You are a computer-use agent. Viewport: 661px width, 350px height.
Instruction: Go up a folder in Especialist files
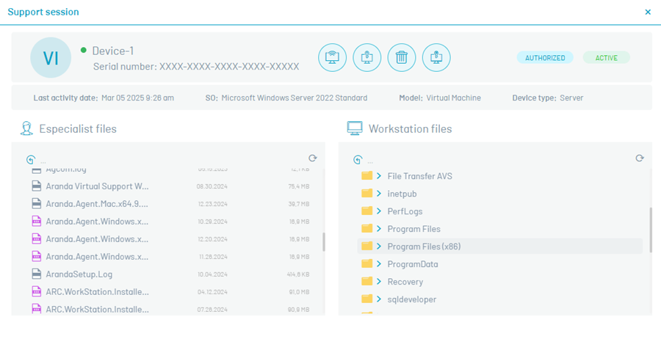click(x=31, y=159)
